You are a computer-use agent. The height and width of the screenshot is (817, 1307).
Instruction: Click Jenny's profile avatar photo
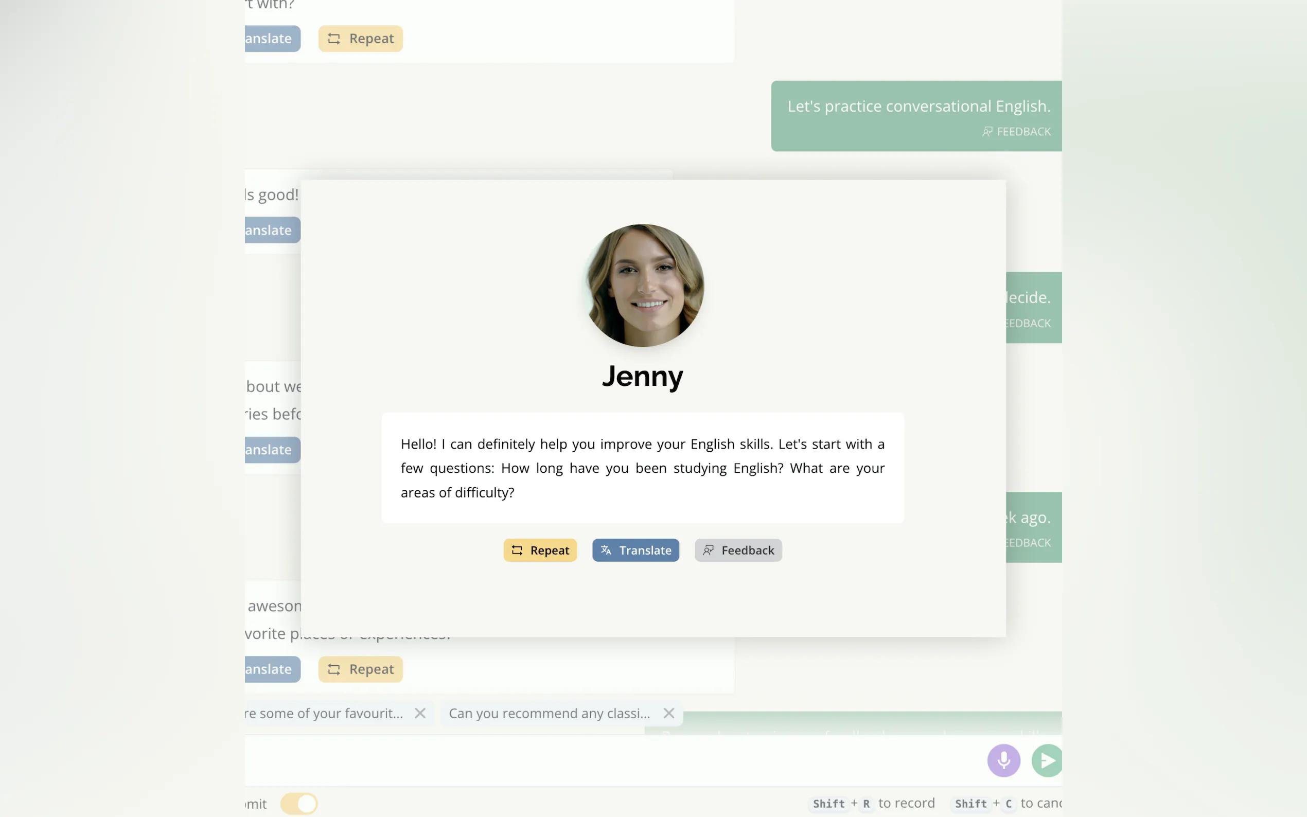click(x=643, y=286)
